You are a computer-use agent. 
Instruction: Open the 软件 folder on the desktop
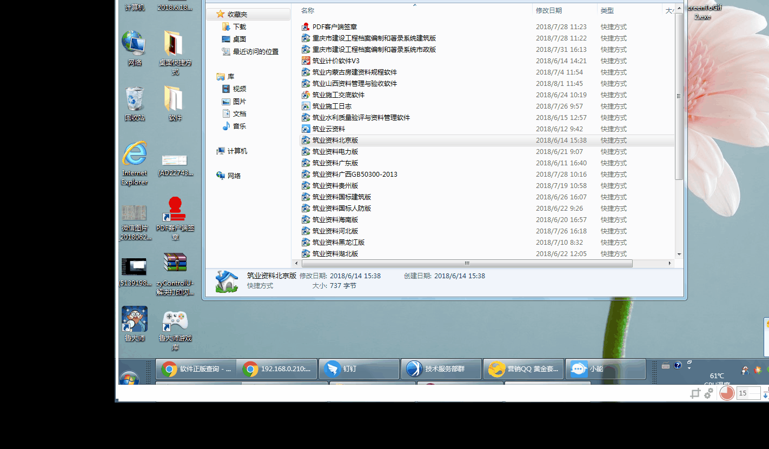tap(175, 99)
